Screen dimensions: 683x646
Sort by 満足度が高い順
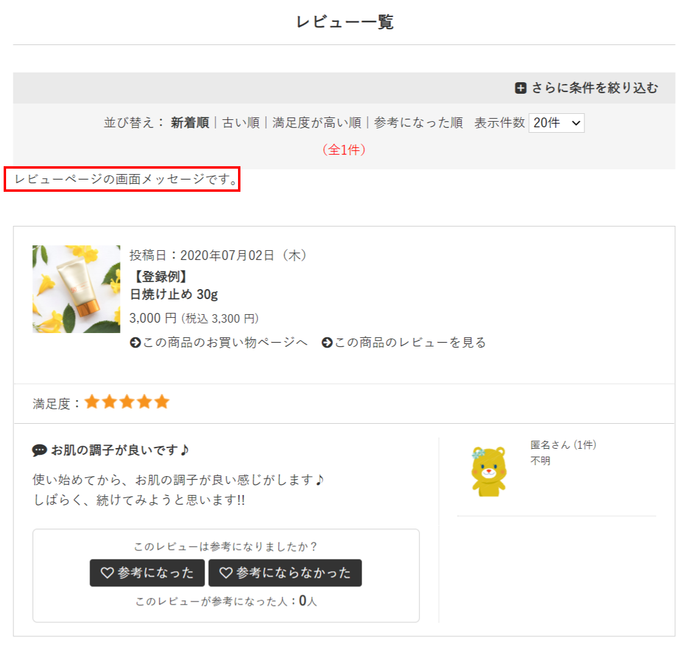pos(317,123)
